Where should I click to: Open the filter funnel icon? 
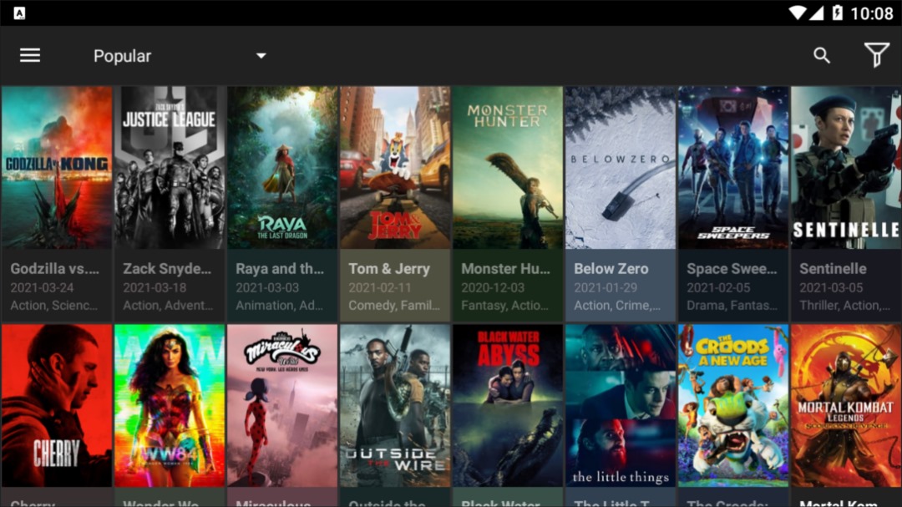[x=876, y=56]
